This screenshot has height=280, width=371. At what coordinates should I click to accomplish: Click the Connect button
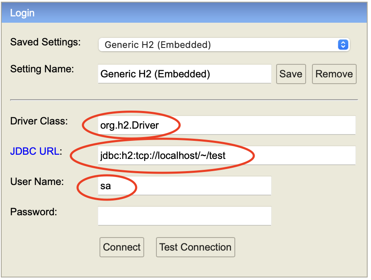(x=122, y=247)
